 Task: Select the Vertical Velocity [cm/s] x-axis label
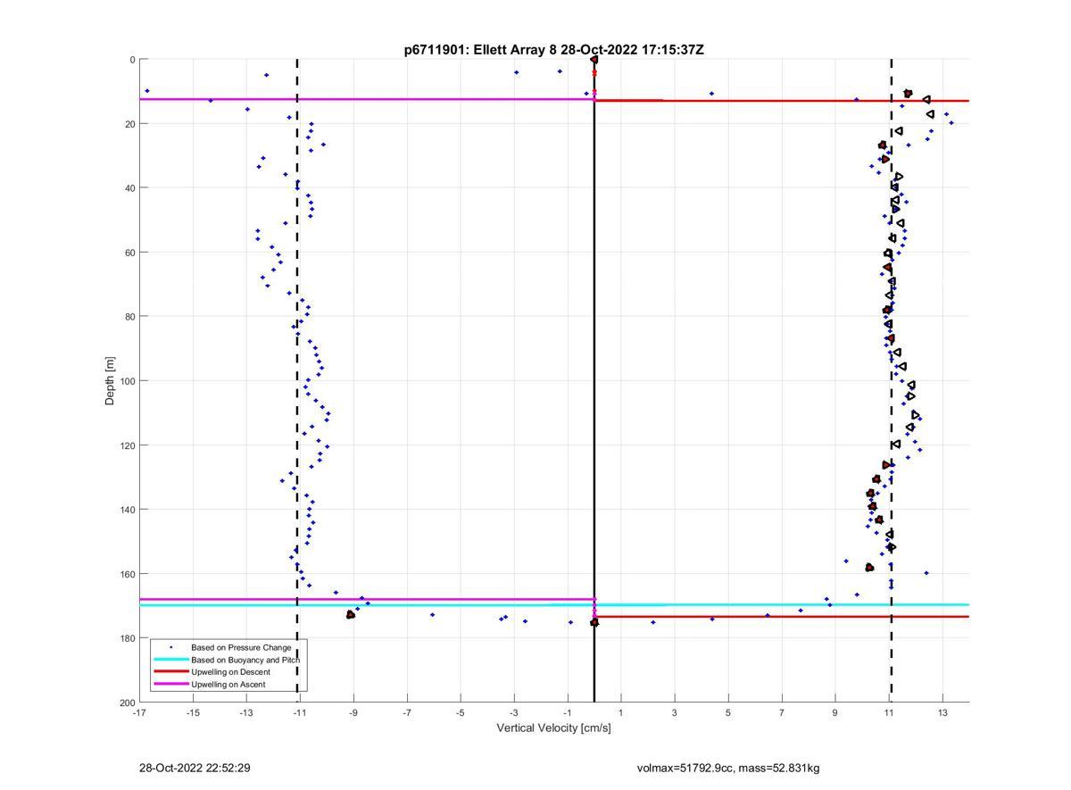pos(553,728)
